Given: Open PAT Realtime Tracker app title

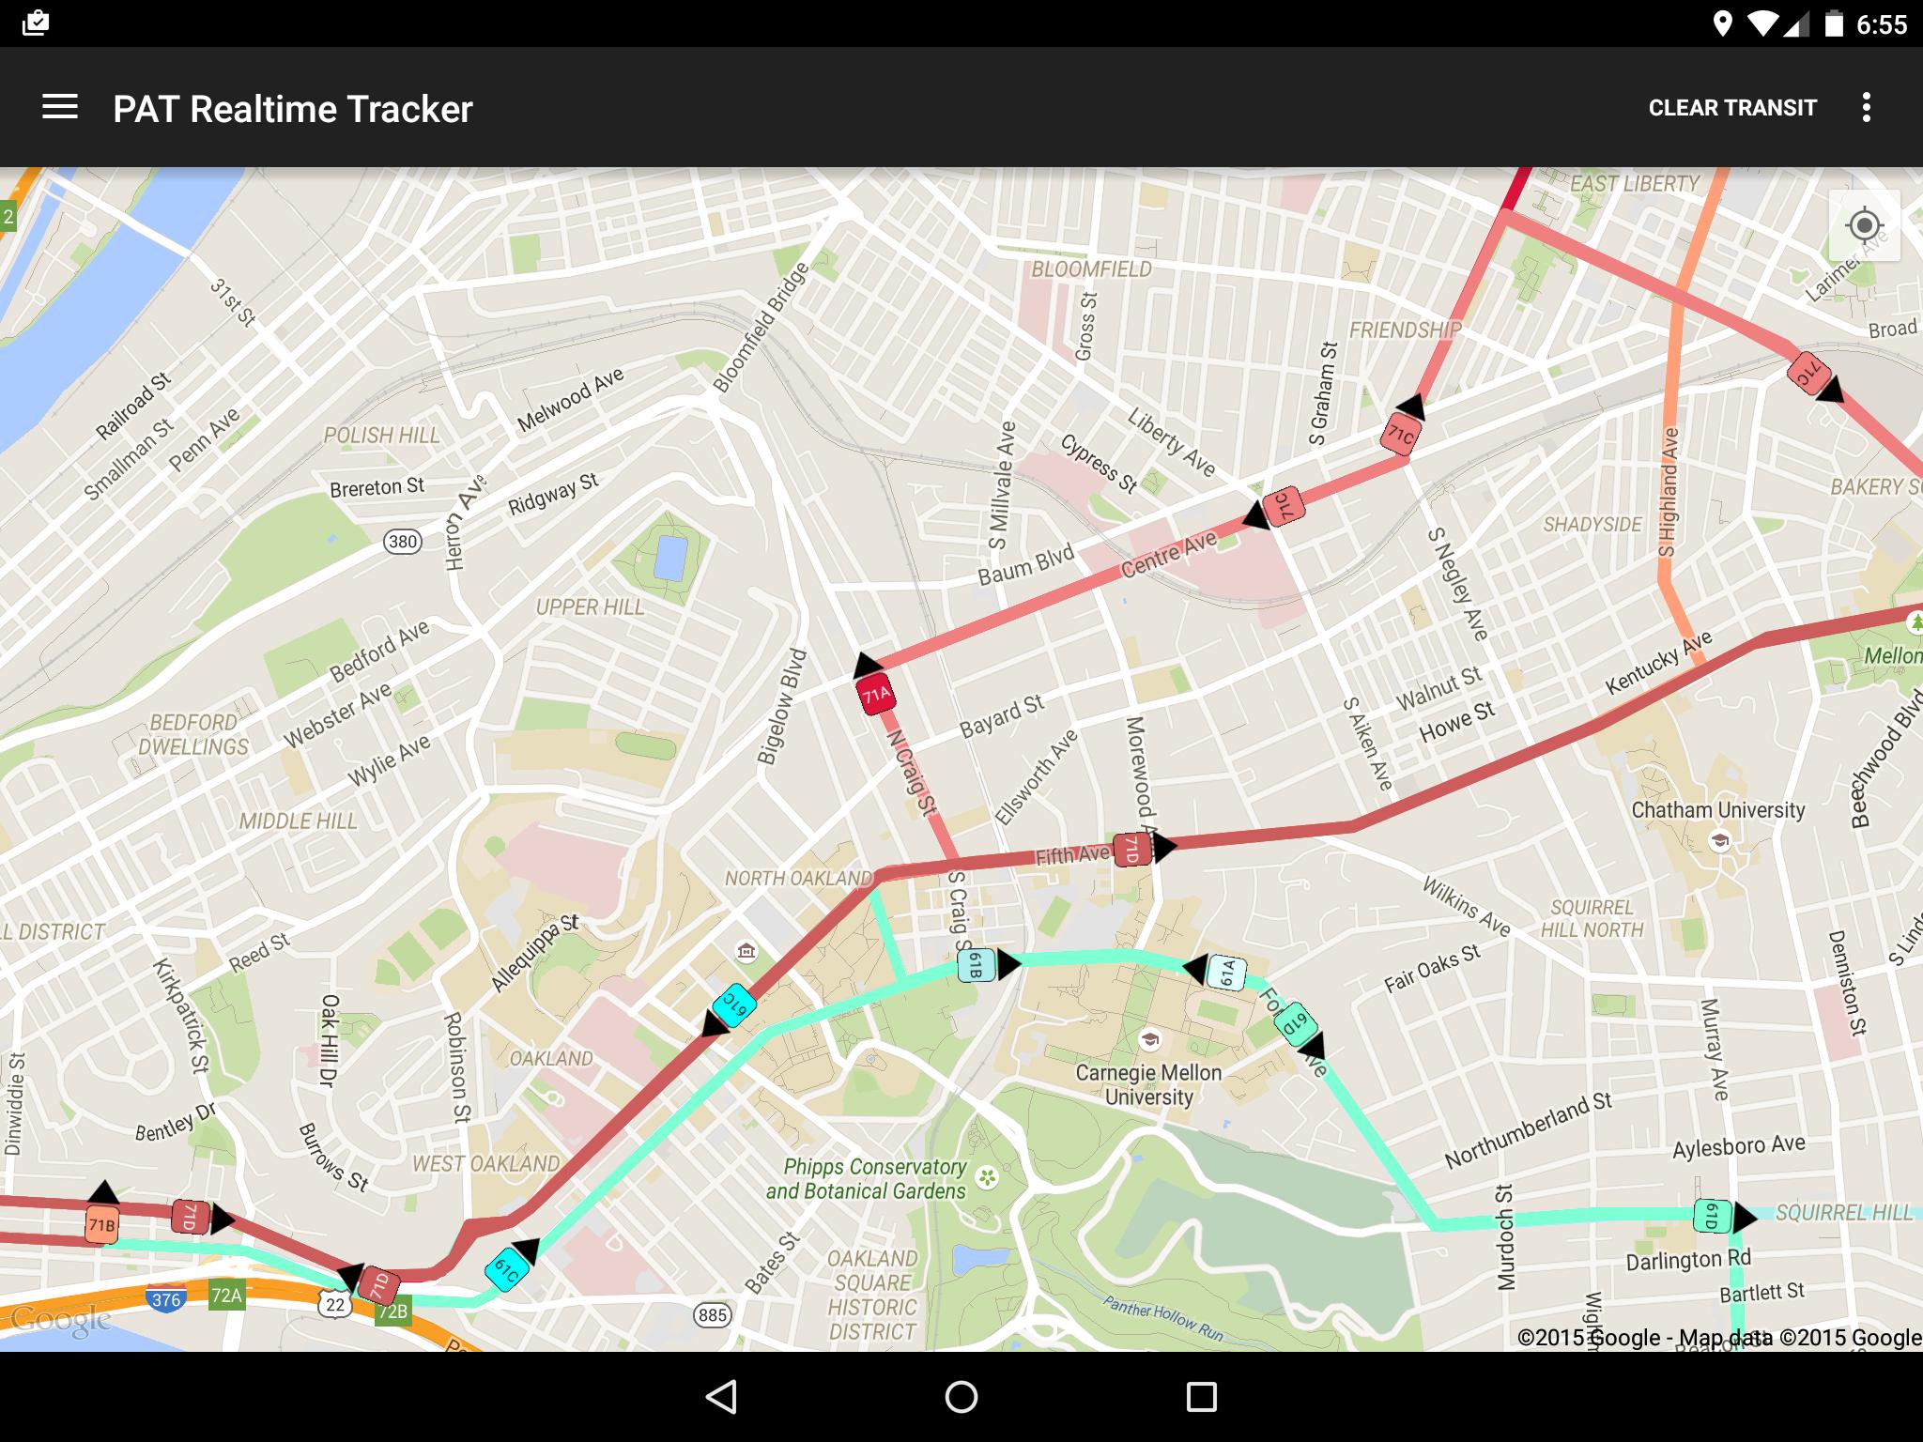Looking at the screenshot, I should click(x=295, y=108).
